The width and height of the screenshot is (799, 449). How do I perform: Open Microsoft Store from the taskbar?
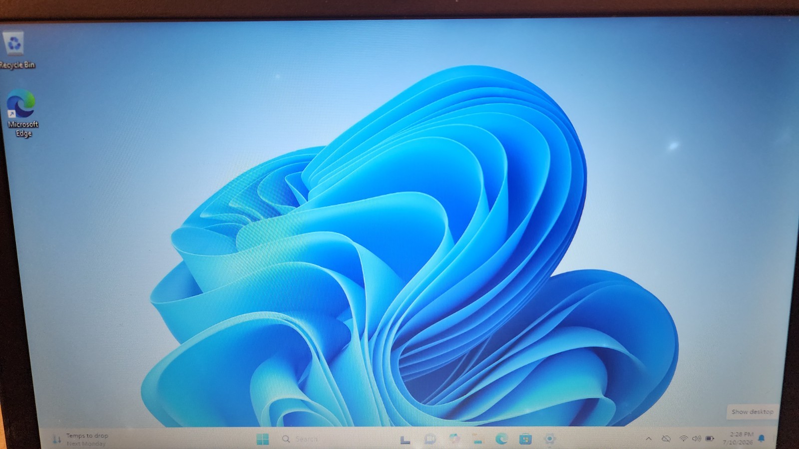(525, 439)
